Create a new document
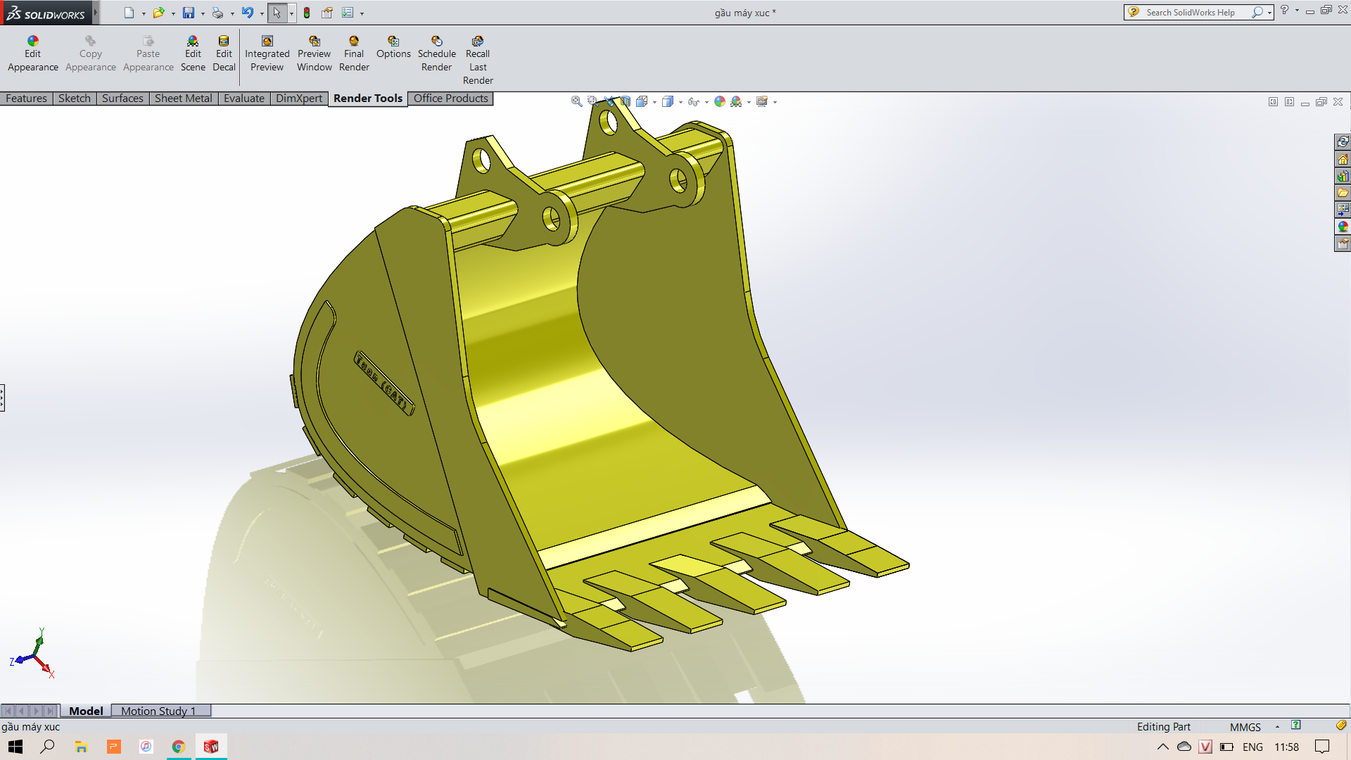 pos(129,13)
